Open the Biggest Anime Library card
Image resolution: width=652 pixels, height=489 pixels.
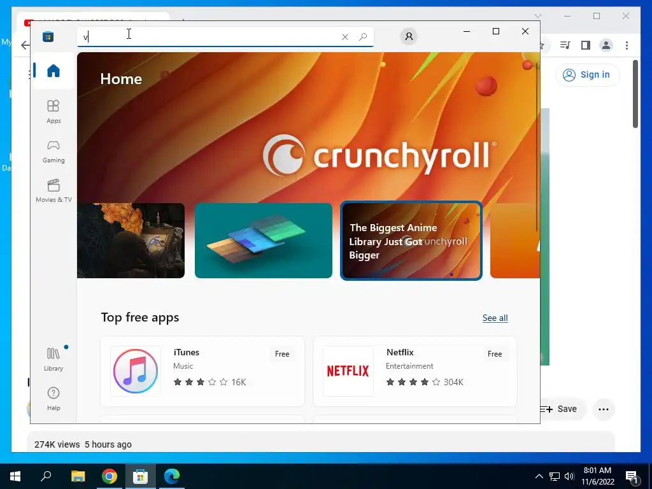(x=411, y=241)
